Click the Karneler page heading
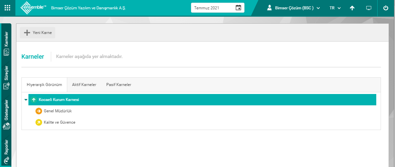 33,57
